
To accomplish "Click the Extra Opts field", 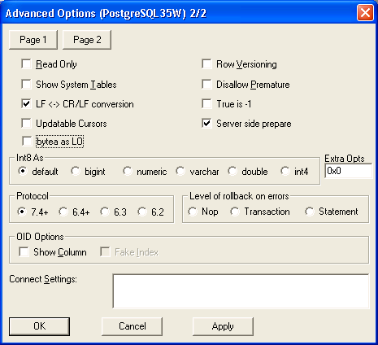I will pos(349,171).
